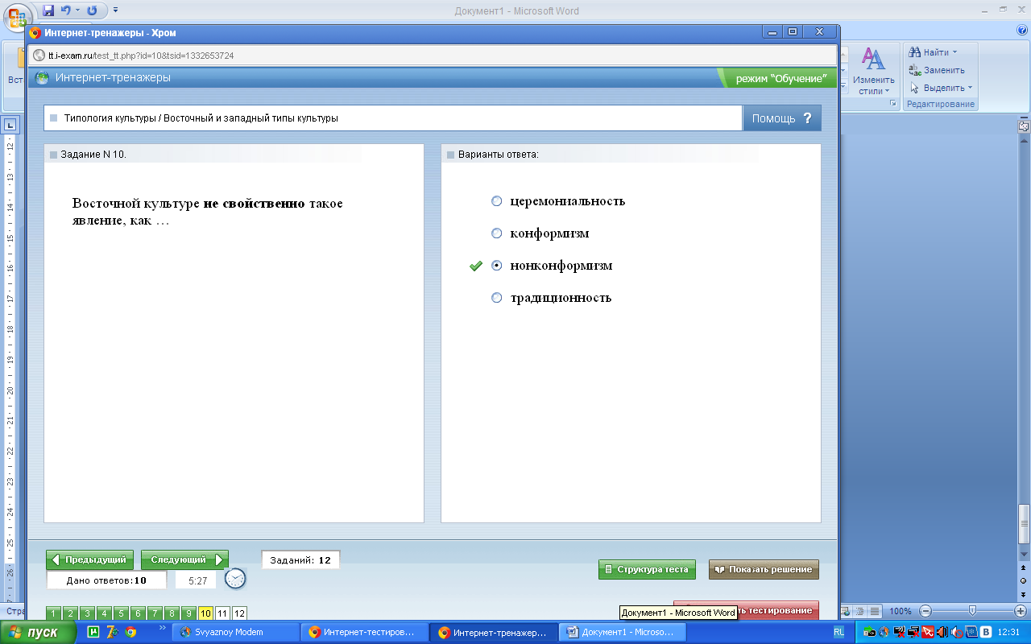Viewport: 1031px width, 644px height.
Task: Click RL language indicator in taskbar
Action: click(839, 633)
